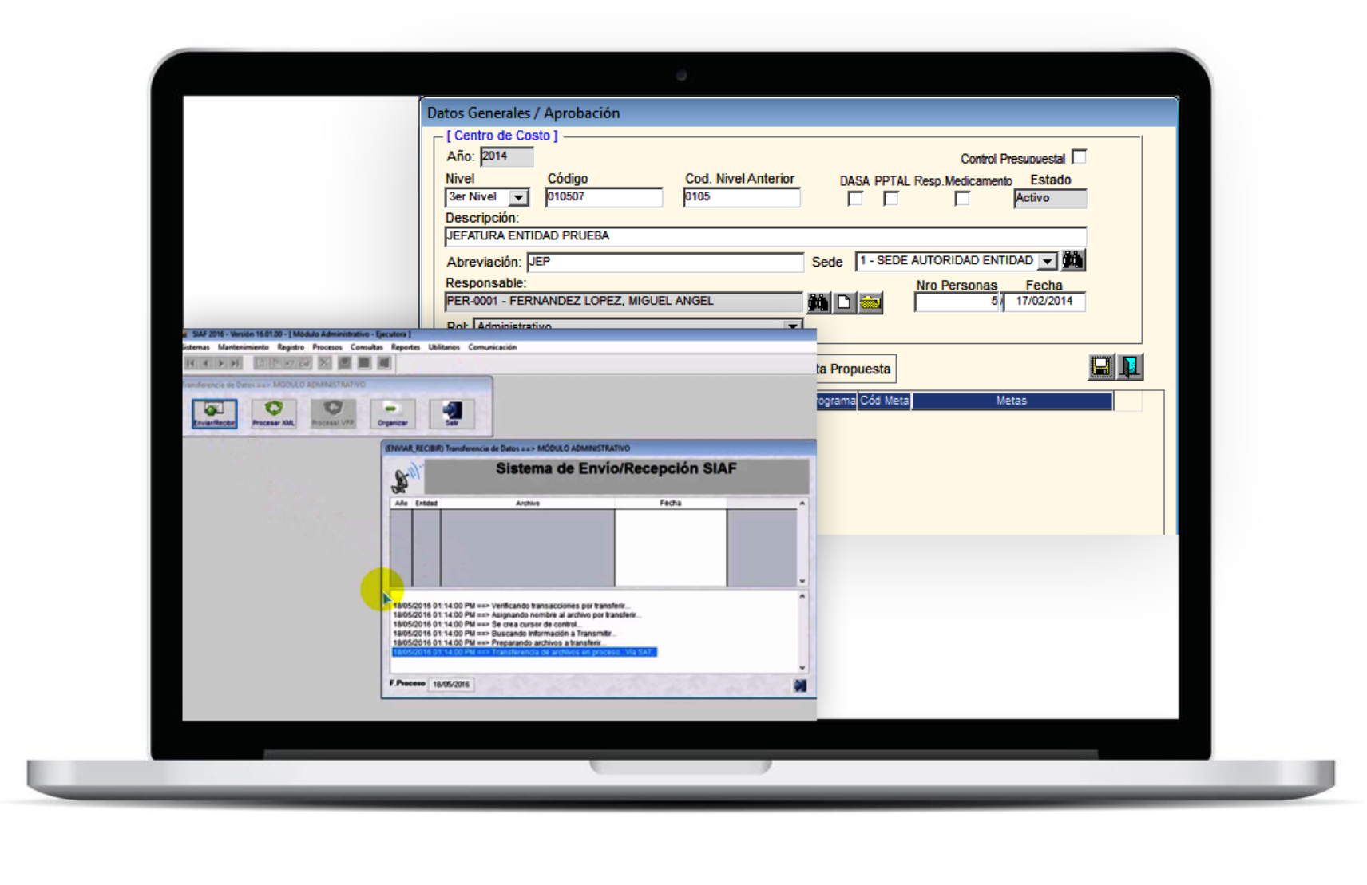
Task: Open the Mantenimiento menu
Action: tap(243, 347)
